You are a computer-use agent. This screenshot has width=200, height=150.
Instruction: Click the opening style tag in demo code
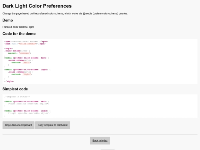pyautogui.click(x=9, y=49)
